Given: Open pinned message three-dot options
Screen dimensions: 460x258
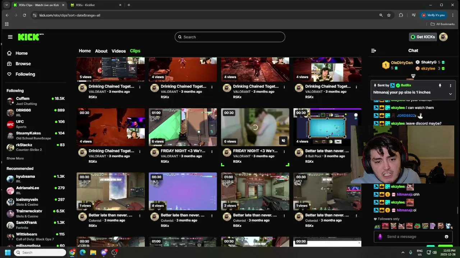Looking at the screenshot, I should tap(450, 86).
